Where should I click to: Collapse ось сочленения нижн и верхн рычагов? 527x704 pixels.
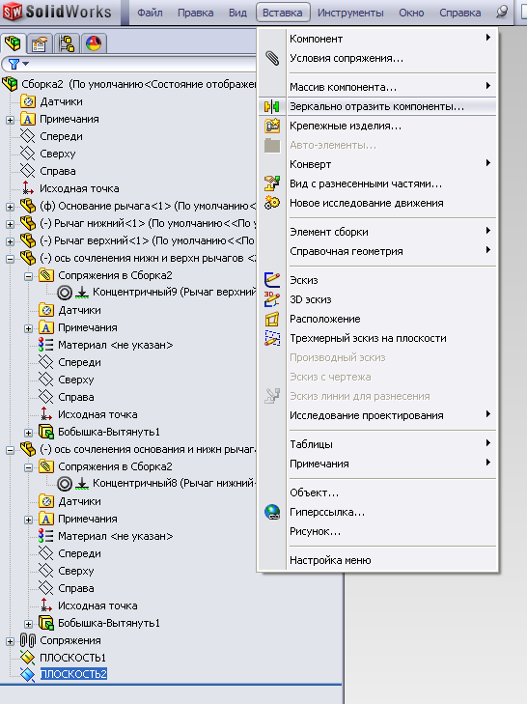point(10,259)
